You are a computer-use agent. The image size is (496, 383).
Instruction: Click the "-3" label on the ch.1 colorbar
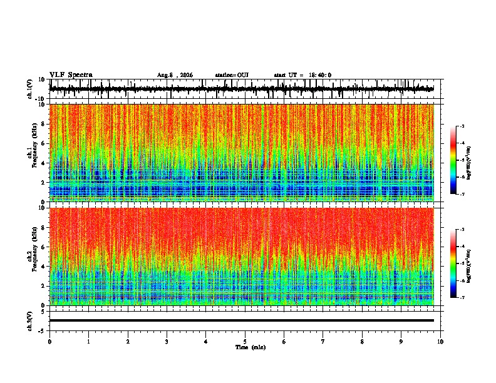(x=462, y=126)
